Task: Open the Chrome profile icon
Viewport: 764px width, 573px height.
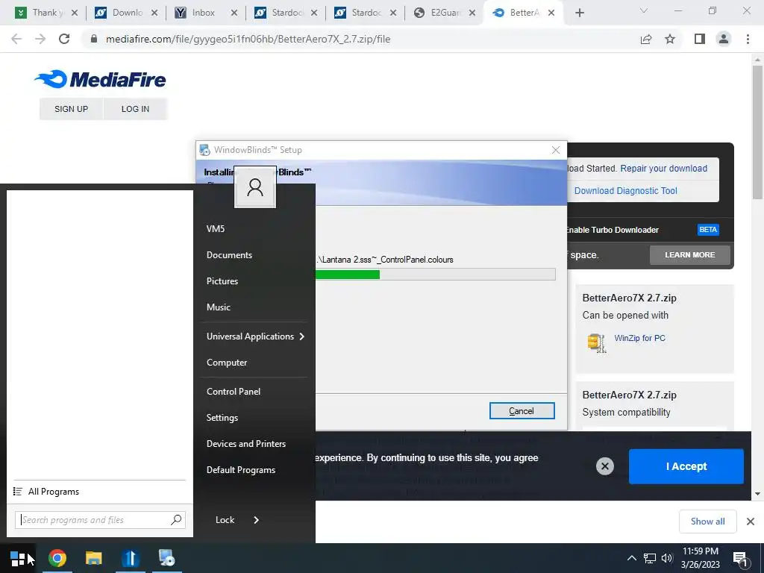Action: [724, 39]
